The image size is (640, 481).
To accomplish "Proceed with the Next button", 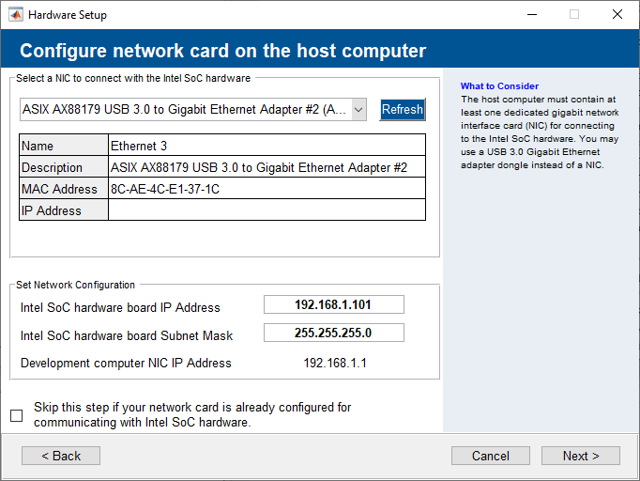I will pyautogui.click(x=581, y=456).
